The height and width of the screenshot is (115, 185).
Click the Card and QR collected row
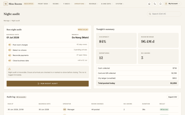[137, 73]
